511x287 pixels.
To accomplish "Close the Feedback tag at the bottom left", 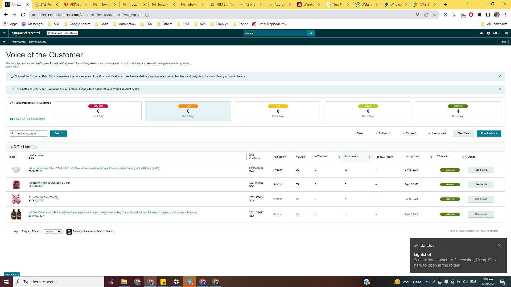I will point(18,275).
